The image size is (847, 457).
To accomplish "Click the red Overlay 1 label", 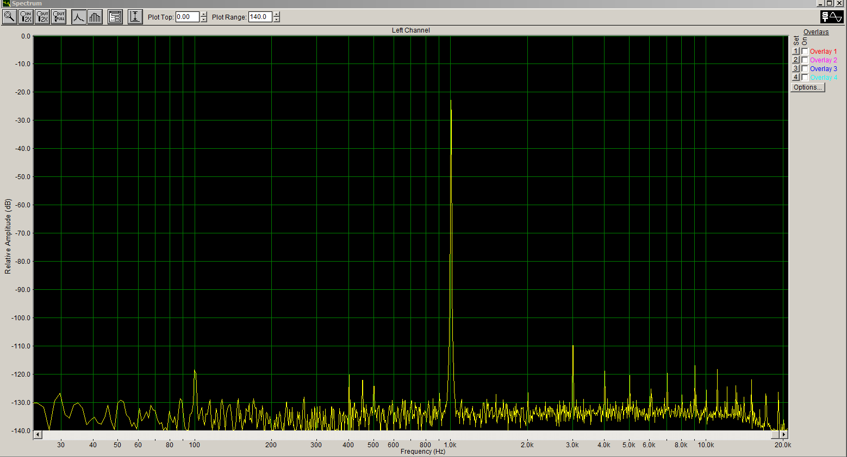I will pos(823,52).
